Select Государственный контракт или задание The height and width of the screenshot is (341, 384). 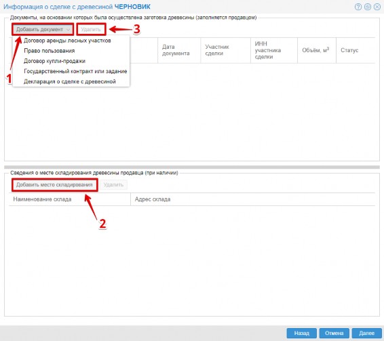[75, 71]
